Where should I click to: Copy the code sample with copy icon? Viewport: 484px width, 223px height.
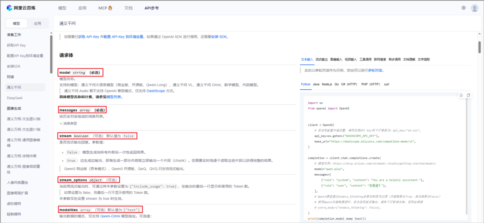pyautogui.click(x=468, y=95)
